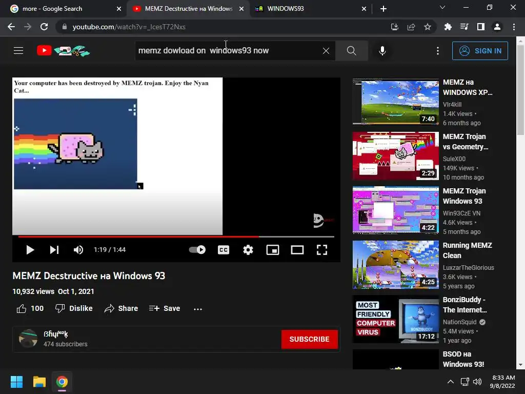The width and height of the screenshot is (525, 394).
Task: Open BSOD на Windows 93 video
Action: click(463, 359)
